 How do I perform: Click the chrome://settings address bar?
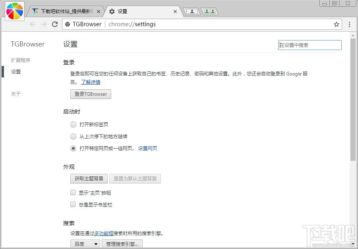(x=201, y=24)
